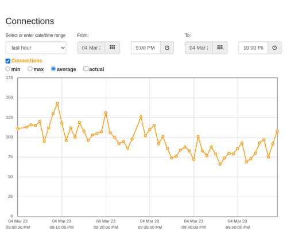Select the min radio button
Screen dimensions: 287x231
[x=8, y=69]
